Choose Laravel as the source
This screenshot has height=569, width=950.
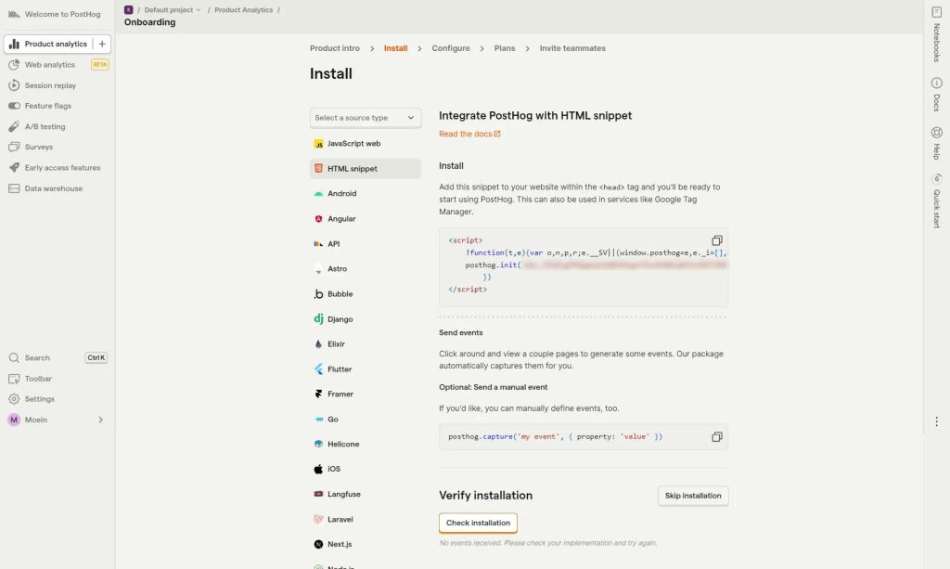366,519
